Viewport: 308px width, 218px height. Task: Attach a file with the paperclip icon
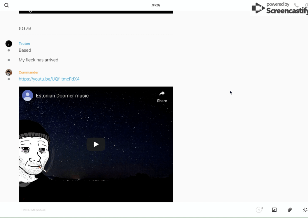coord(290,210)
